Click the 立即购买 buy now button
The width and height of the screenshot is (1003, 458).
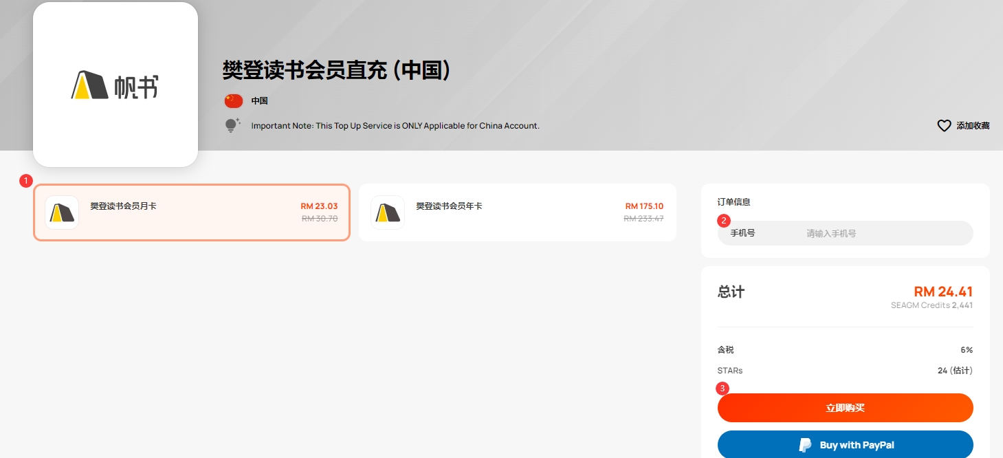point(846,408)
